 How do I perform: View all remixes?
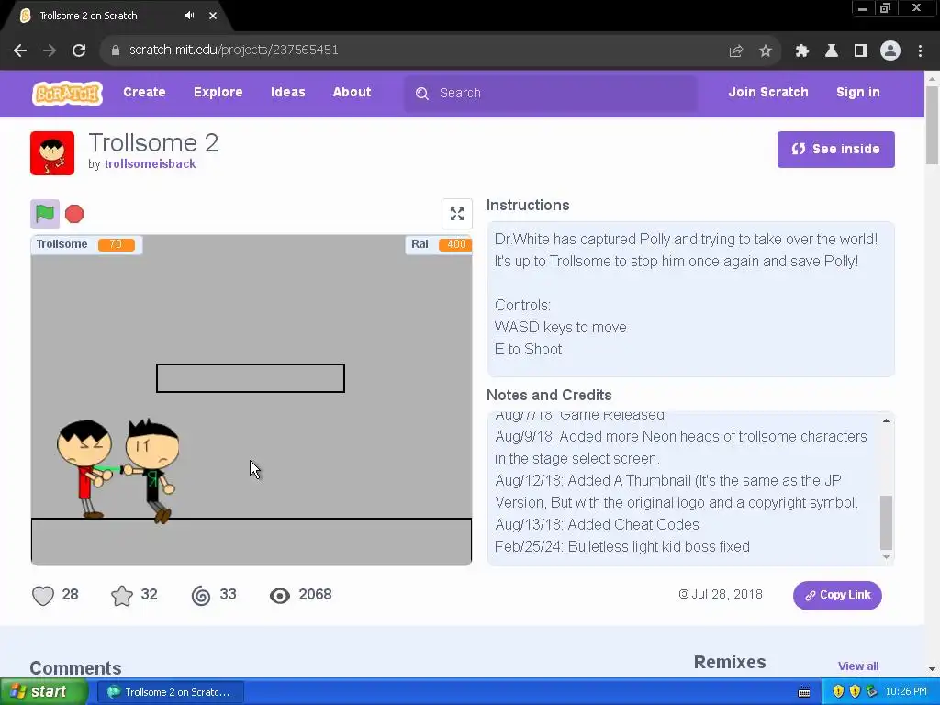[x=858, y=666]
